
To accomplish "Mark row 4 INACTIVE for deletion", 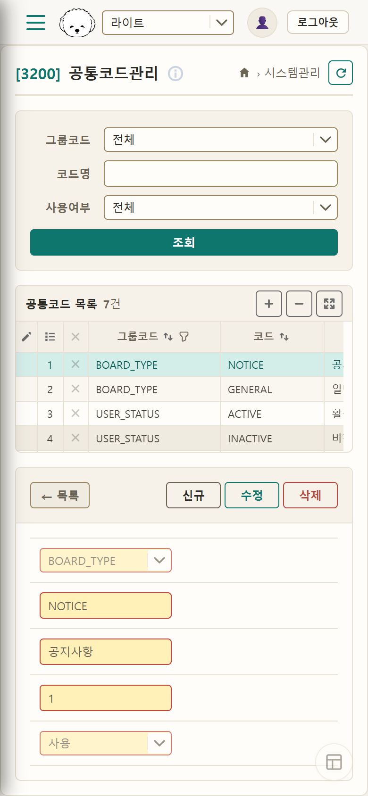I will [75, 438].
